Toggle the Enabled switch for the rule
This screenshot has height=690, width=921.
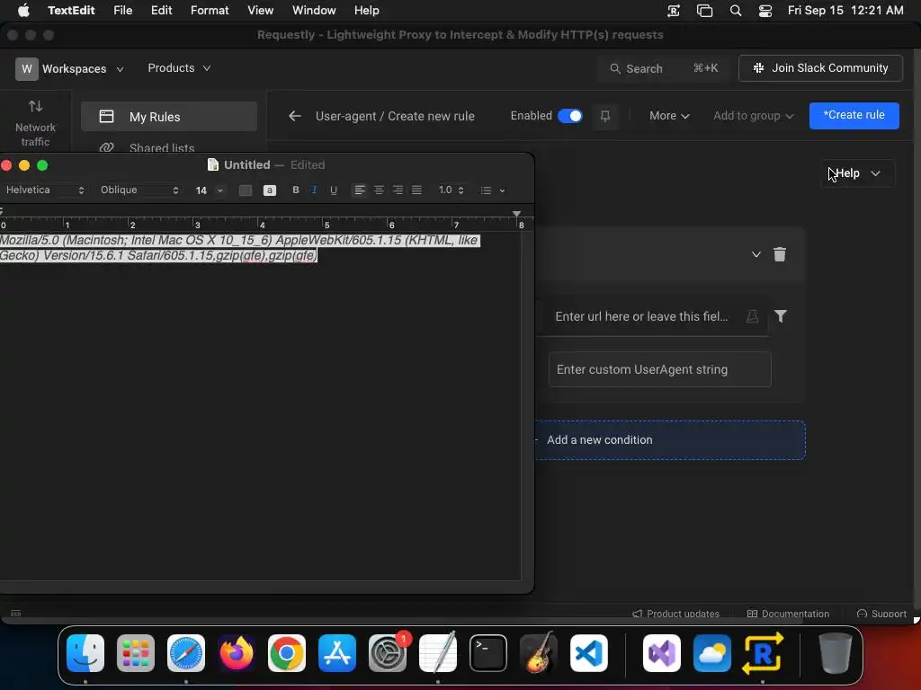pos(569,116)
